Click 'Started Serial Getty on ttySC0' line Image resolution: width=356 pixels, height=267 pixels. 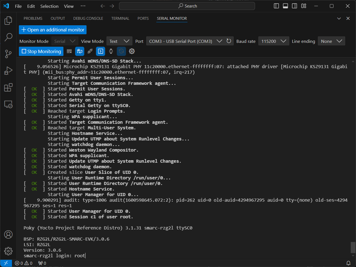(77, 105)
